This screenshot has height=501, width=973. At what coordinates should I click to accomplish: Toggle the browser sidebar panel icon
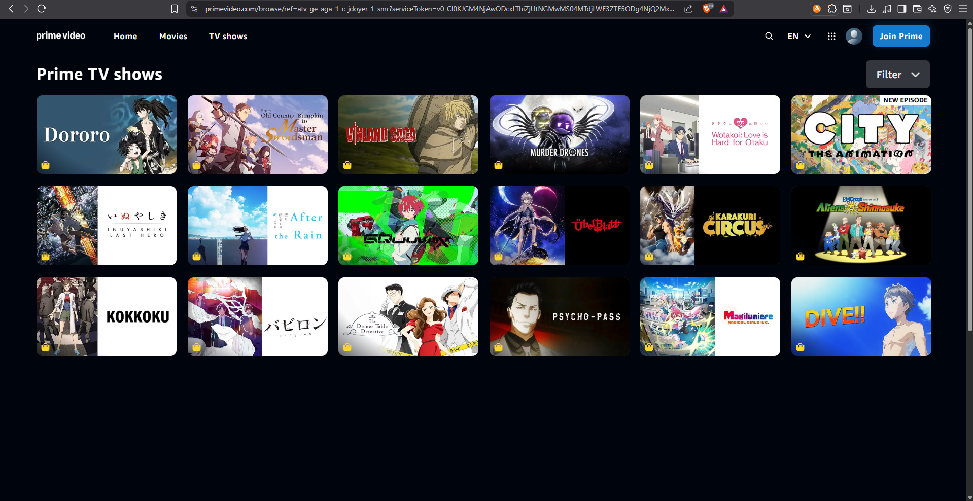pyautogui.click(x=902, y=9)
